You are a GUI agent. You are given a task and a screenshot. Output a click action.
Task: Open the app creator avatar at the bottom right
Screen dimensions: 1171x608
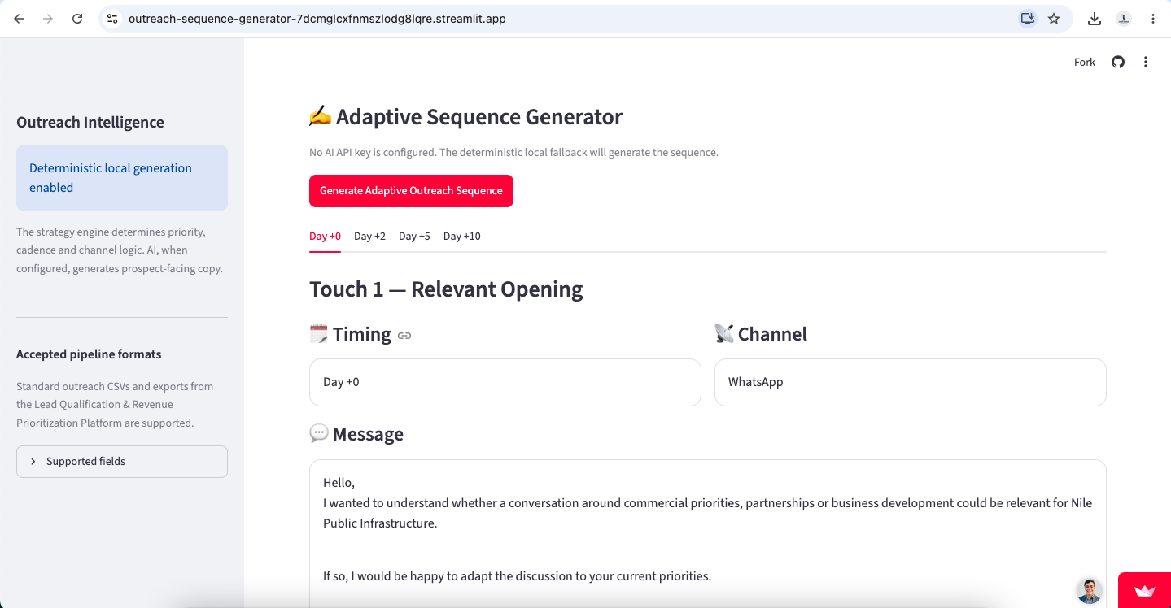(x=1090, y=591)
